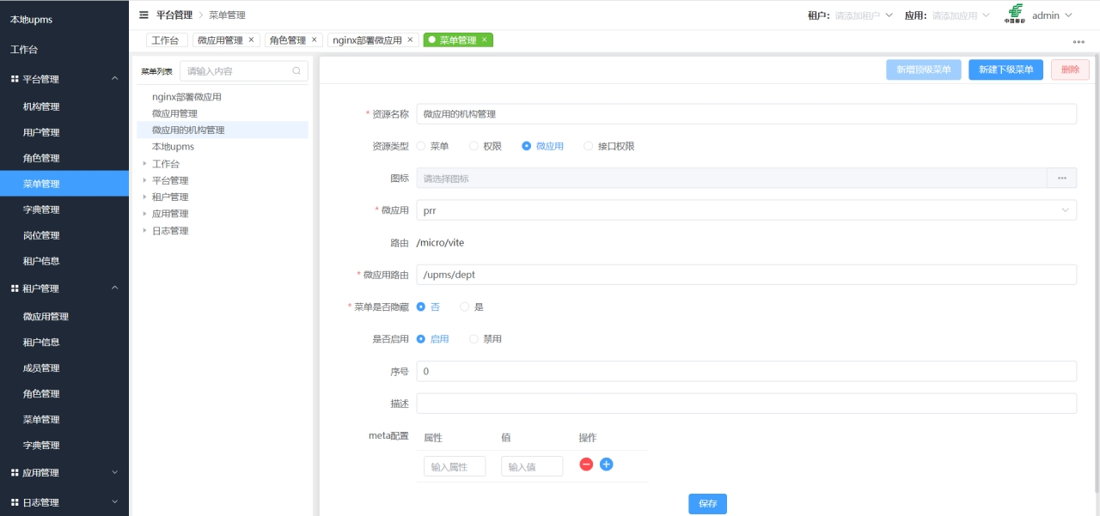Image resolution: width=1100 pixels, height=516 pixels.
Task: Open the icon picker ellipsis button
Action: click(1061, 178)
